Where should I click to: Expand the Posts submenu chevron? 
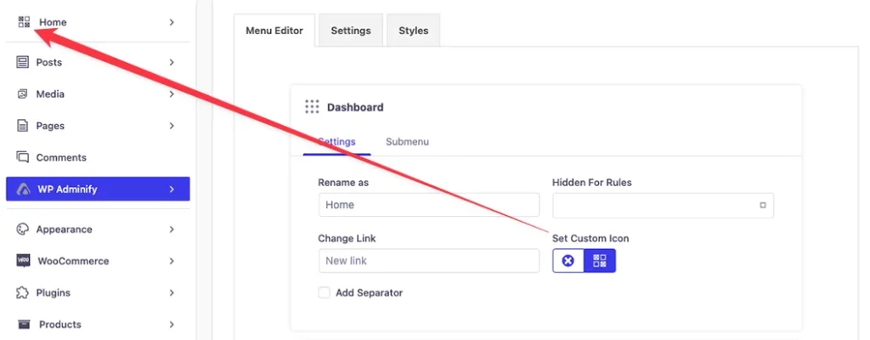click(172, 62)
